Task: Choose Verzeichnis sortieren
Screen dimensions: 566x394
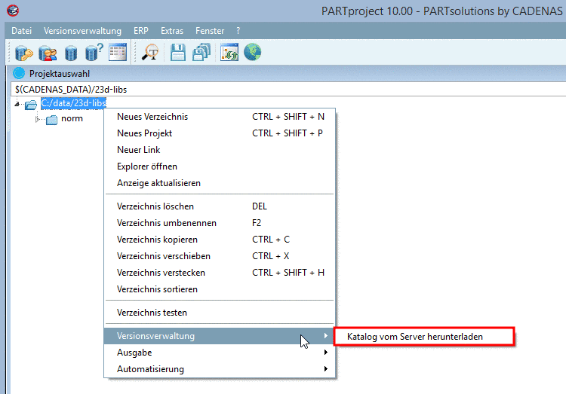Action: click(220, 289)
